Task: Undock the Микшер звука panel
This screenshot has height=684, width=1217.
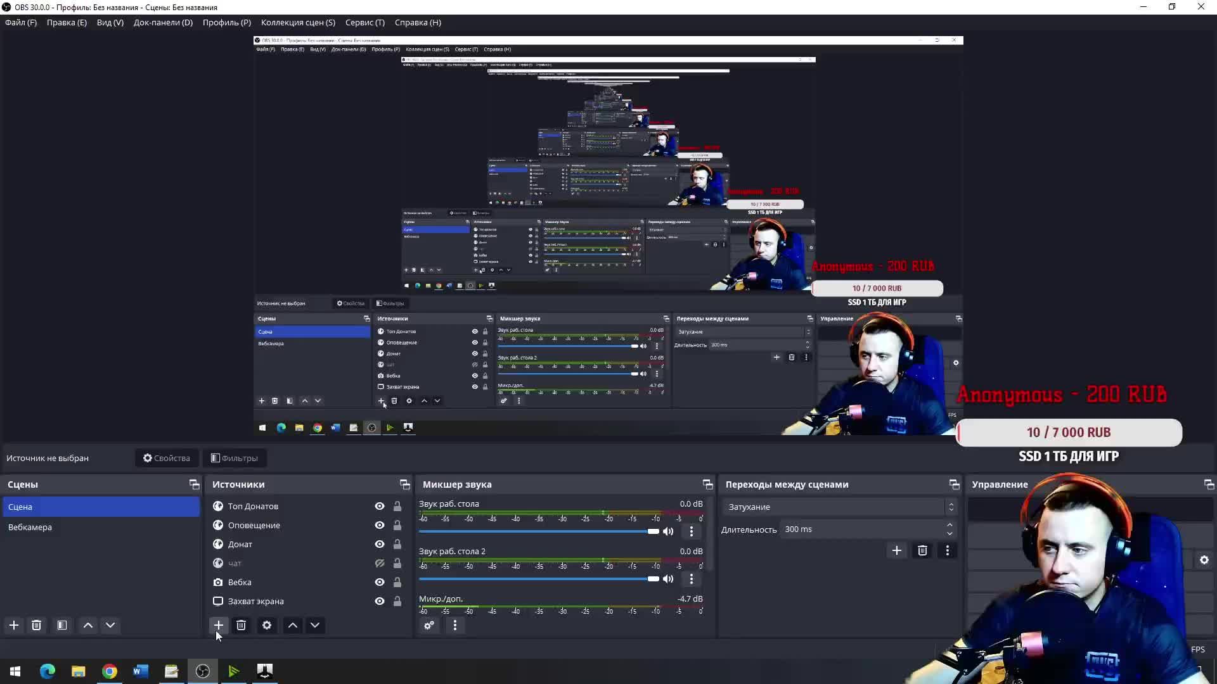Action: (707, 484)
